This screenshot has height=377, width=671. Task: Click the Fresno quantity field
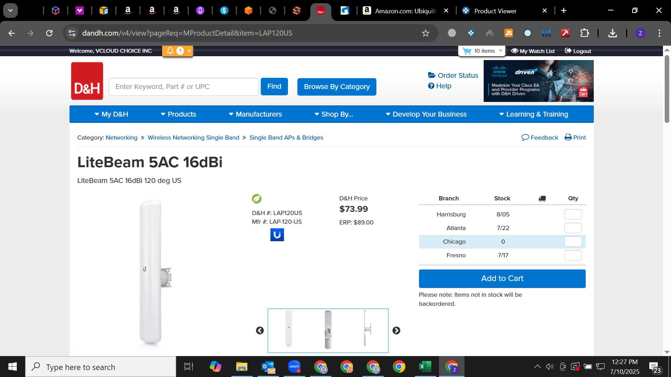[573, 255]
